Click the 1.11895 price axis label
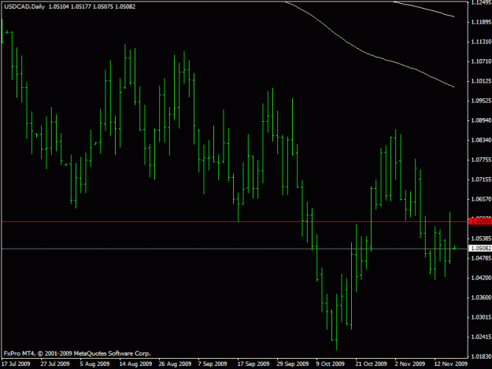Viewport: 492px width, 369px height. [x=481, y=22]
